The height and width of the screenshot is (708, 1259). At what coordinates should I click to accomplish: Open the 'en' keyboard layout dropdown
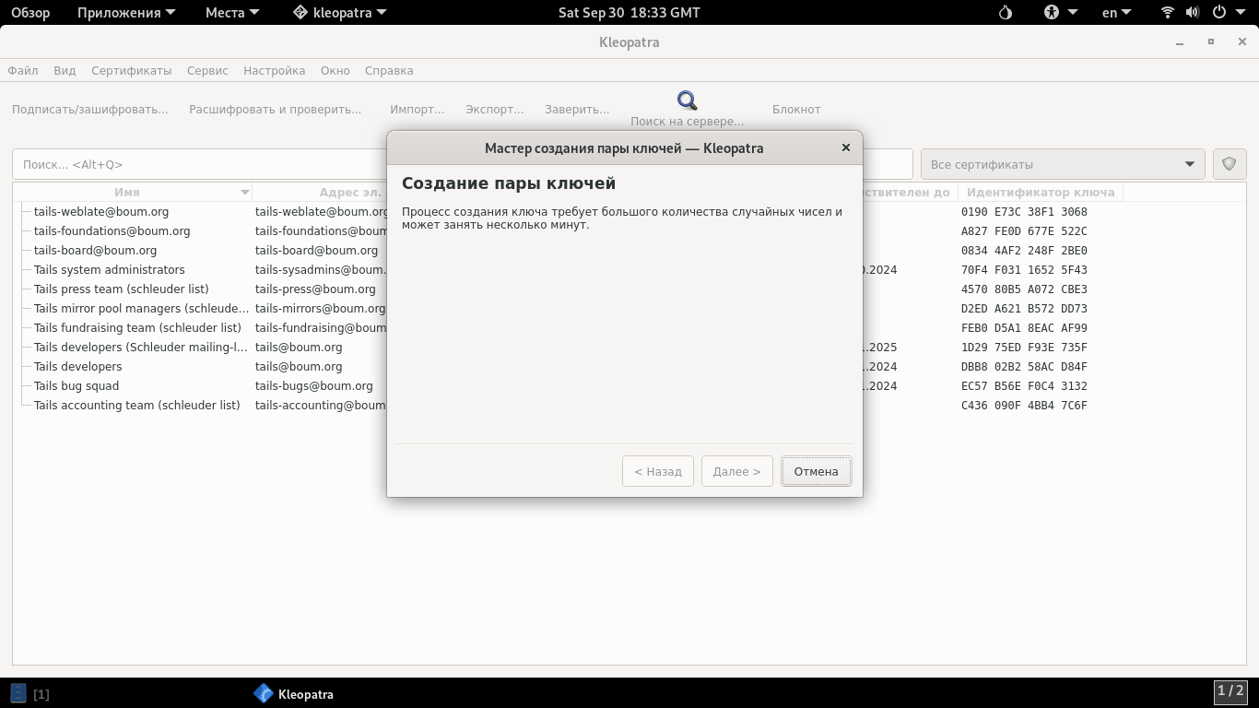pos(1117,13)
